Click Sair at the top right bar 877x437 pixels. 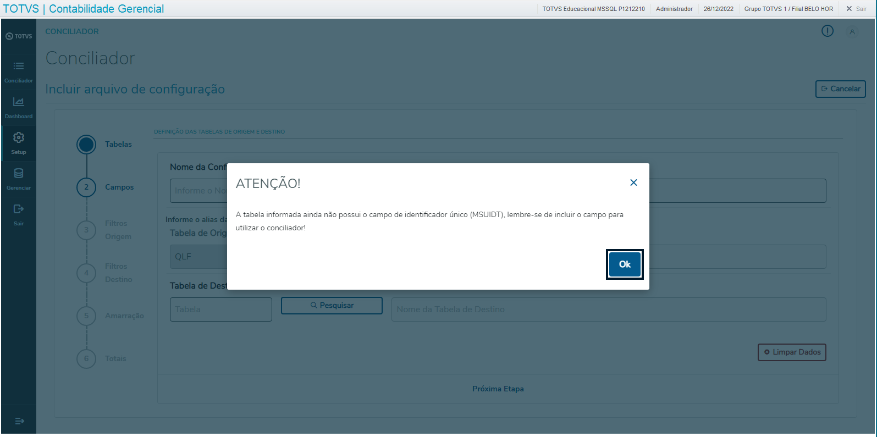[856, 9]
